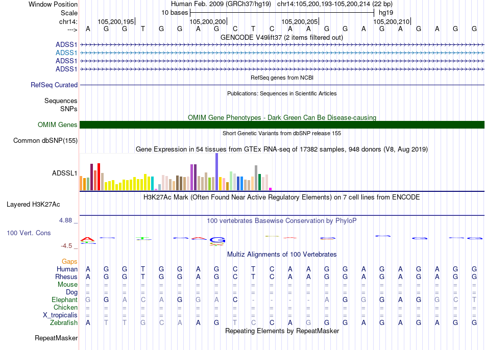Screen dimensions: 485x350
Task: Select the OMIM Genes track label
Action: pyautogui.click(x=58, y=125)
